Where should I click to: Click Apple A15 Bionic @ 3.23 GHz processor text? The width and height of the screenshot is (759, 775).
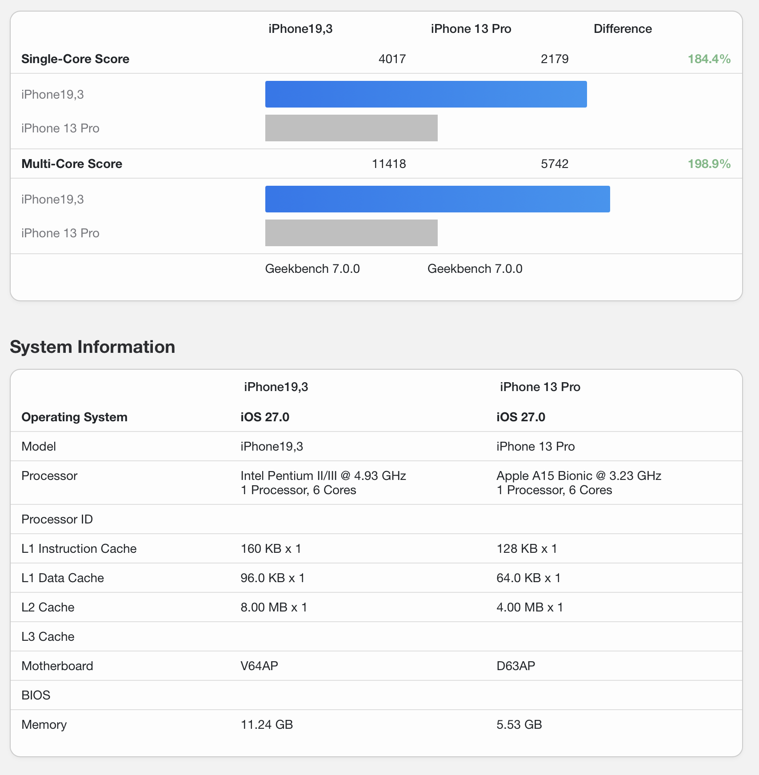coord(579,476)
